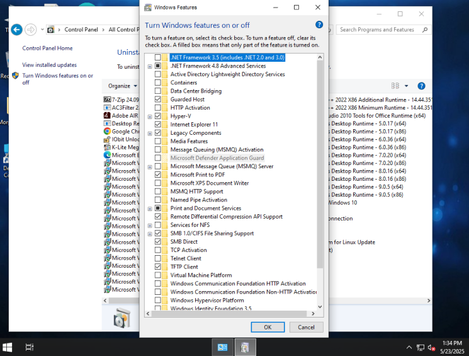Uncheck Microsoft Print to PDF checkbox
The height and width of the screenshot is (356, 469).
pyautogui.click(x=157, y=175)
